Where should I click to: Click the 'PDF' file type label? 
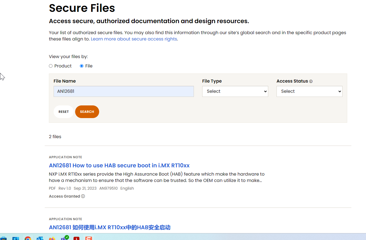click(52, 188)
